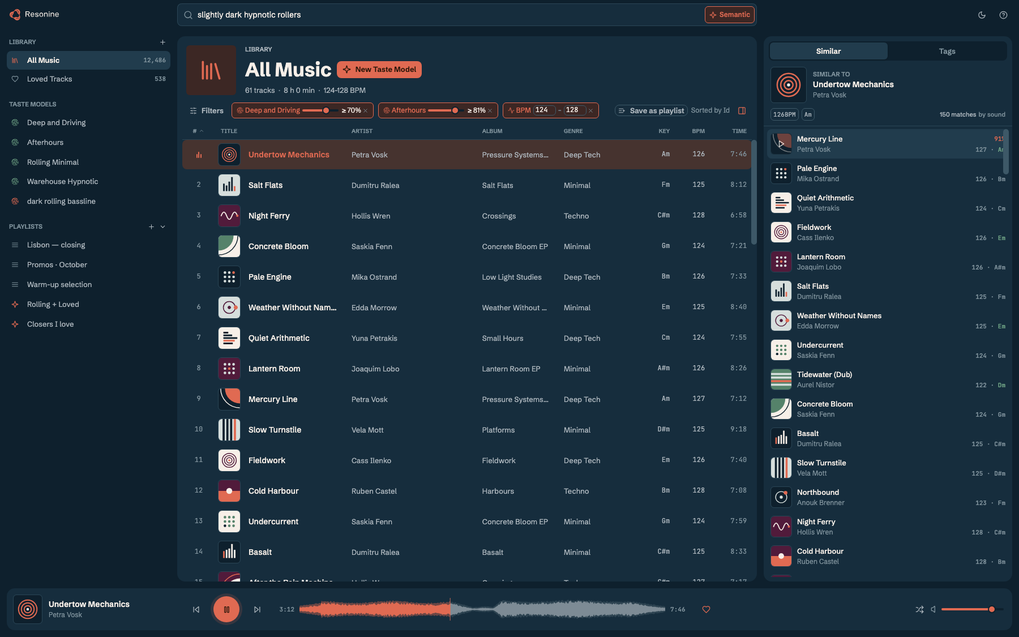Save results as playlist
Viewport: 1019px width, 637px height.
(x=651, y=111)
